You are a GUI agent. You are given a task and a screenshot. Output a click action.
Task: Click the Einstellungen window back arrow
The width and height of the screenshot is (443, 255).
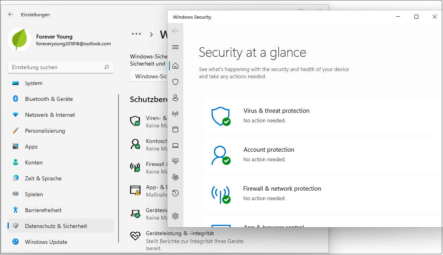tap(11, 14)
